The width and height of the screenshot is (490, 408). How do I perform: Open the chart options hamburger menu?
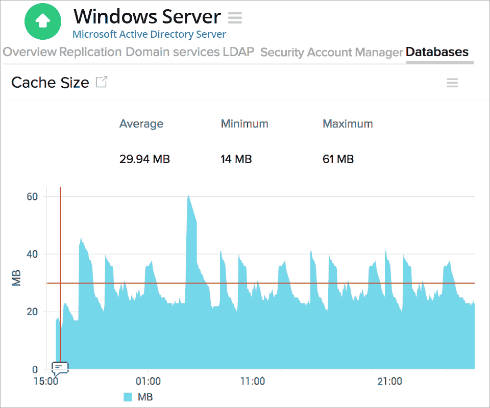tap(452, 83)
